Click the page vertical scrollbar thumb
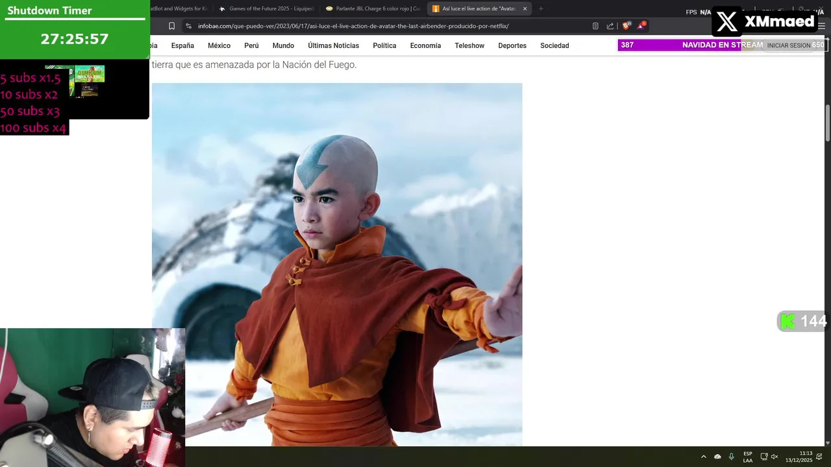The image size is (831, 467). [828, 123]
